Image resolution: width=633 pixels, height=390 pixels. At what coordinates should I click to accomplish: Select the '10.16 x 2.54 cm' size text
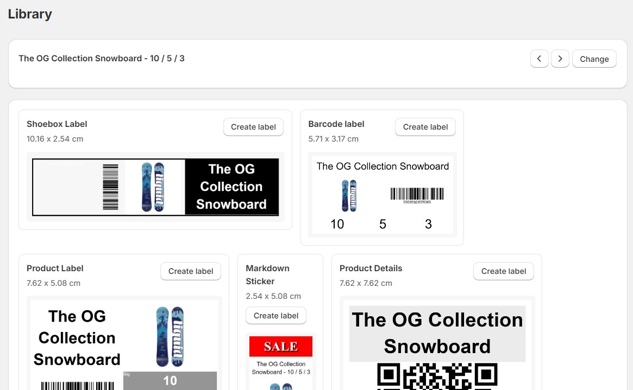[x=55, y=139]
